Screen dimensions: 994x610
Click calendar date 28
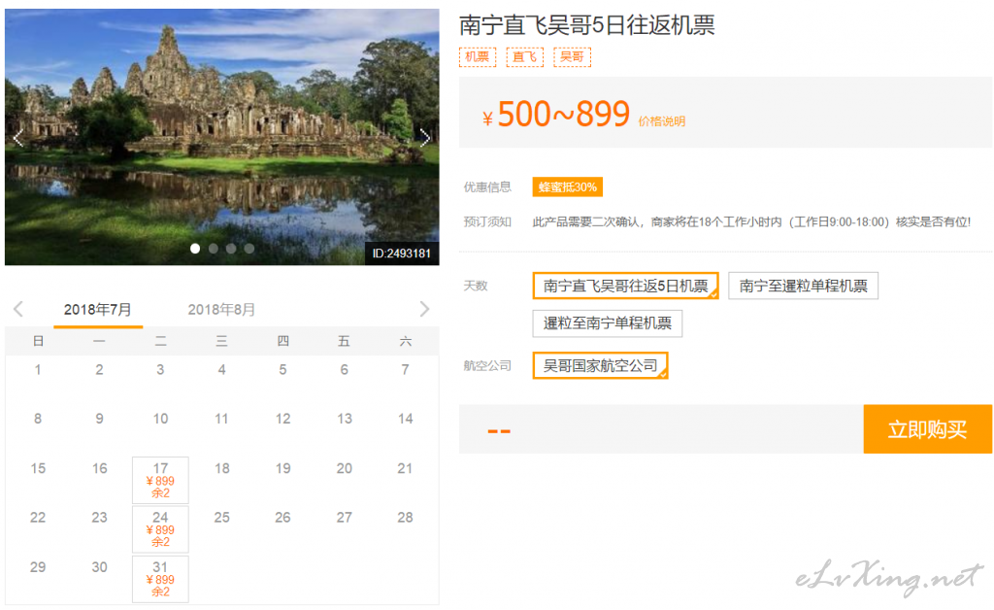[405, 518]
